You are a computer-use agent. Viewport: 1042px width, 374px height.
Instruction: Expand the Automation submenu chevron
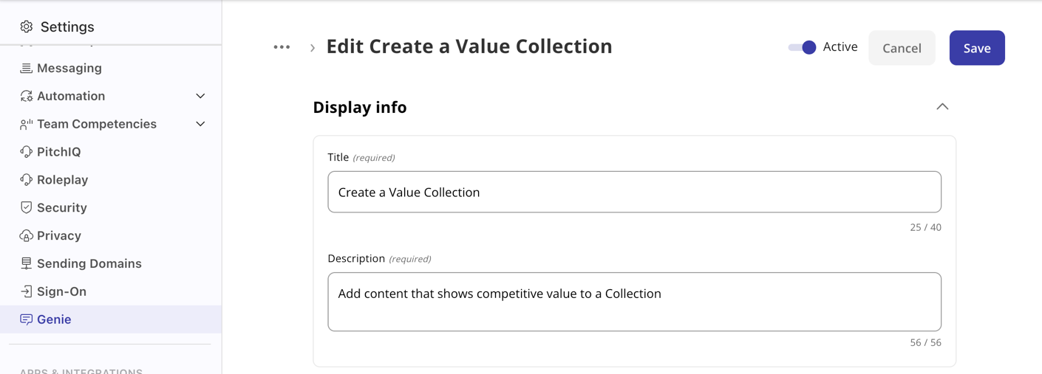[x=200, y=96]
